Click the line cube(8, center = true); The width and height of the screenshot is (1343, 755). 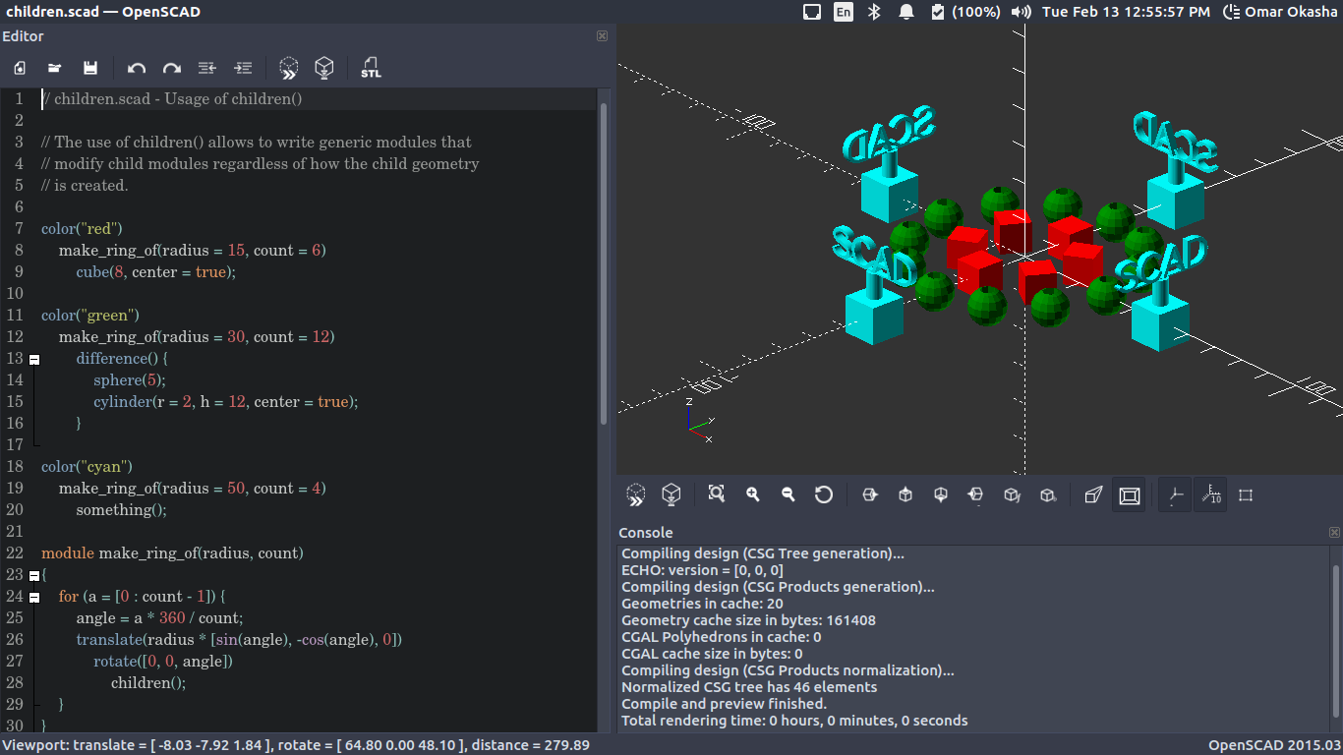156,272
